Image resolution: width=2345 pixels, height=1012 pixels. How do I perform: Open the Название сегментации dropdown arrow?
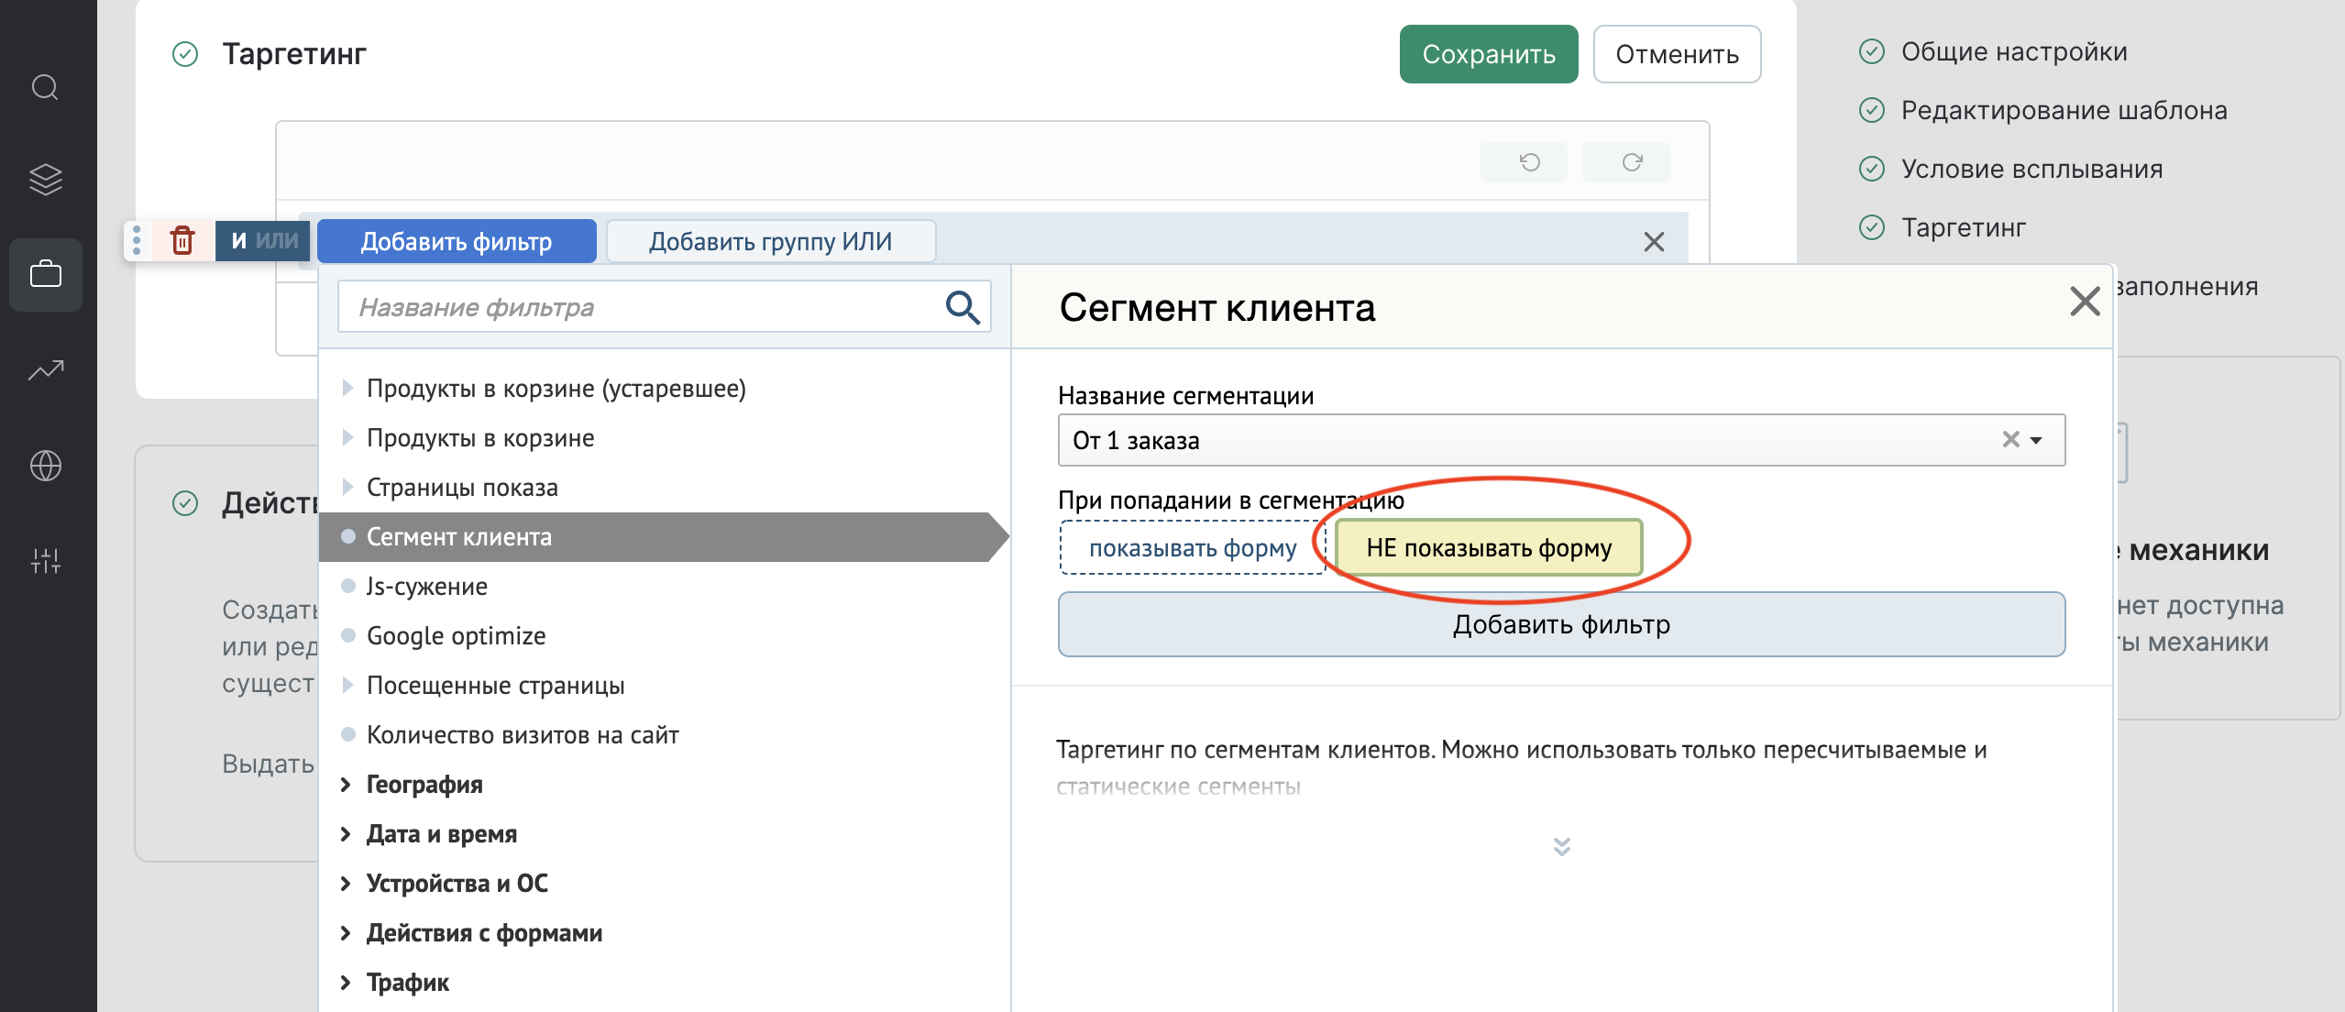2036,440
